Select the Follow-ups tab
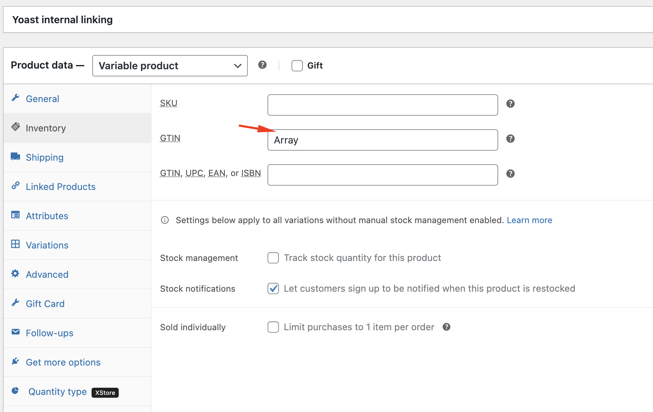The height and width of the screenshot is (412, 653). pos(78,333)
